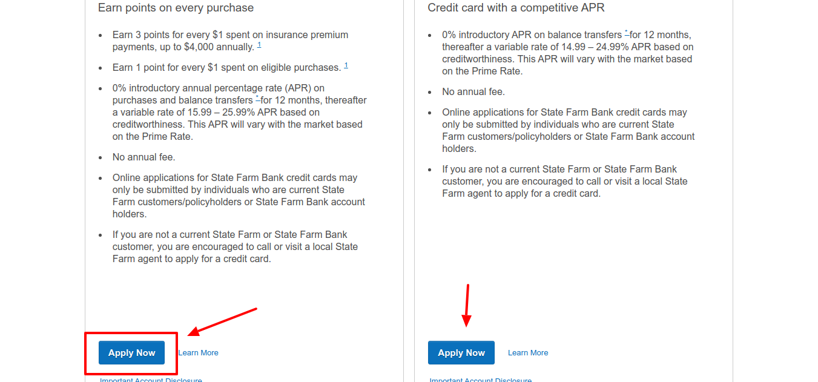Click 'If you are not a current' paragraph in APR card
This screenshot has width=818, height=382.
tap(565, 181)
